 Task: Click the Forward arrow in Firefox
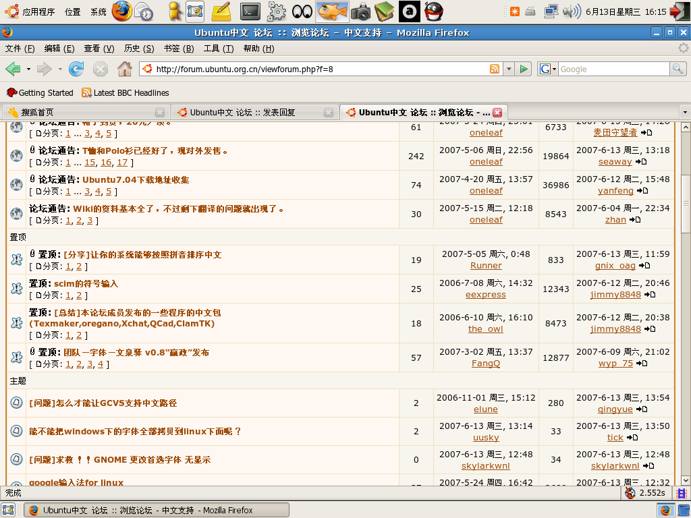[45, 69]
